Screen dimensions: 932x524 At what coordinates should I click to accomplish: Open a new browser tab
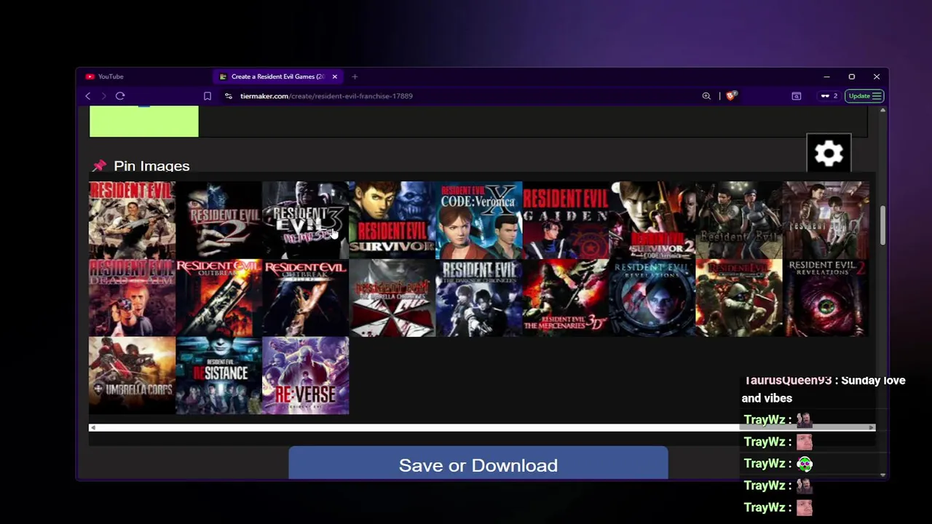tap(355, 76)
